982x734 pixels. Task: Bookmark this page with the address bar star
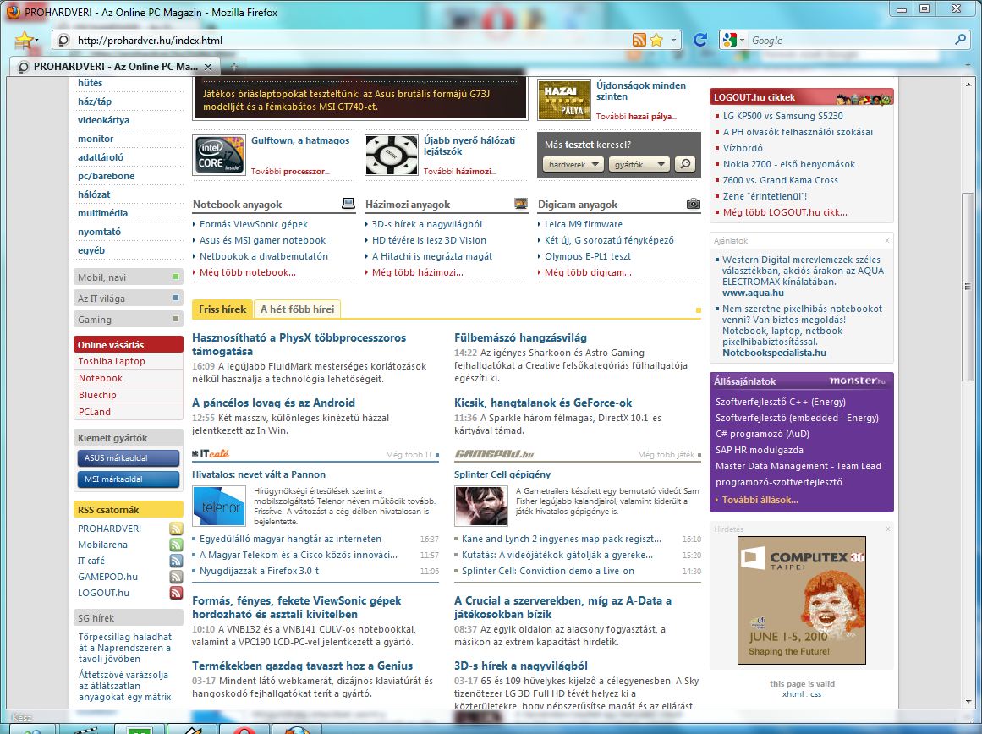656,40
